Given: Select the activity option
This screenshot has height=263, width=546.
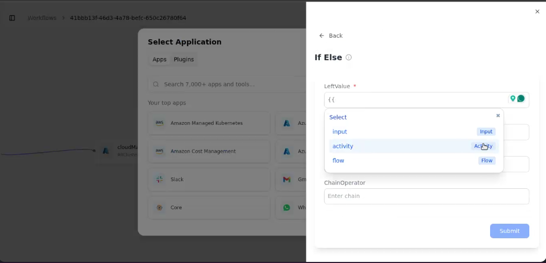Looking at the screenshot, I should coord(414,146).
